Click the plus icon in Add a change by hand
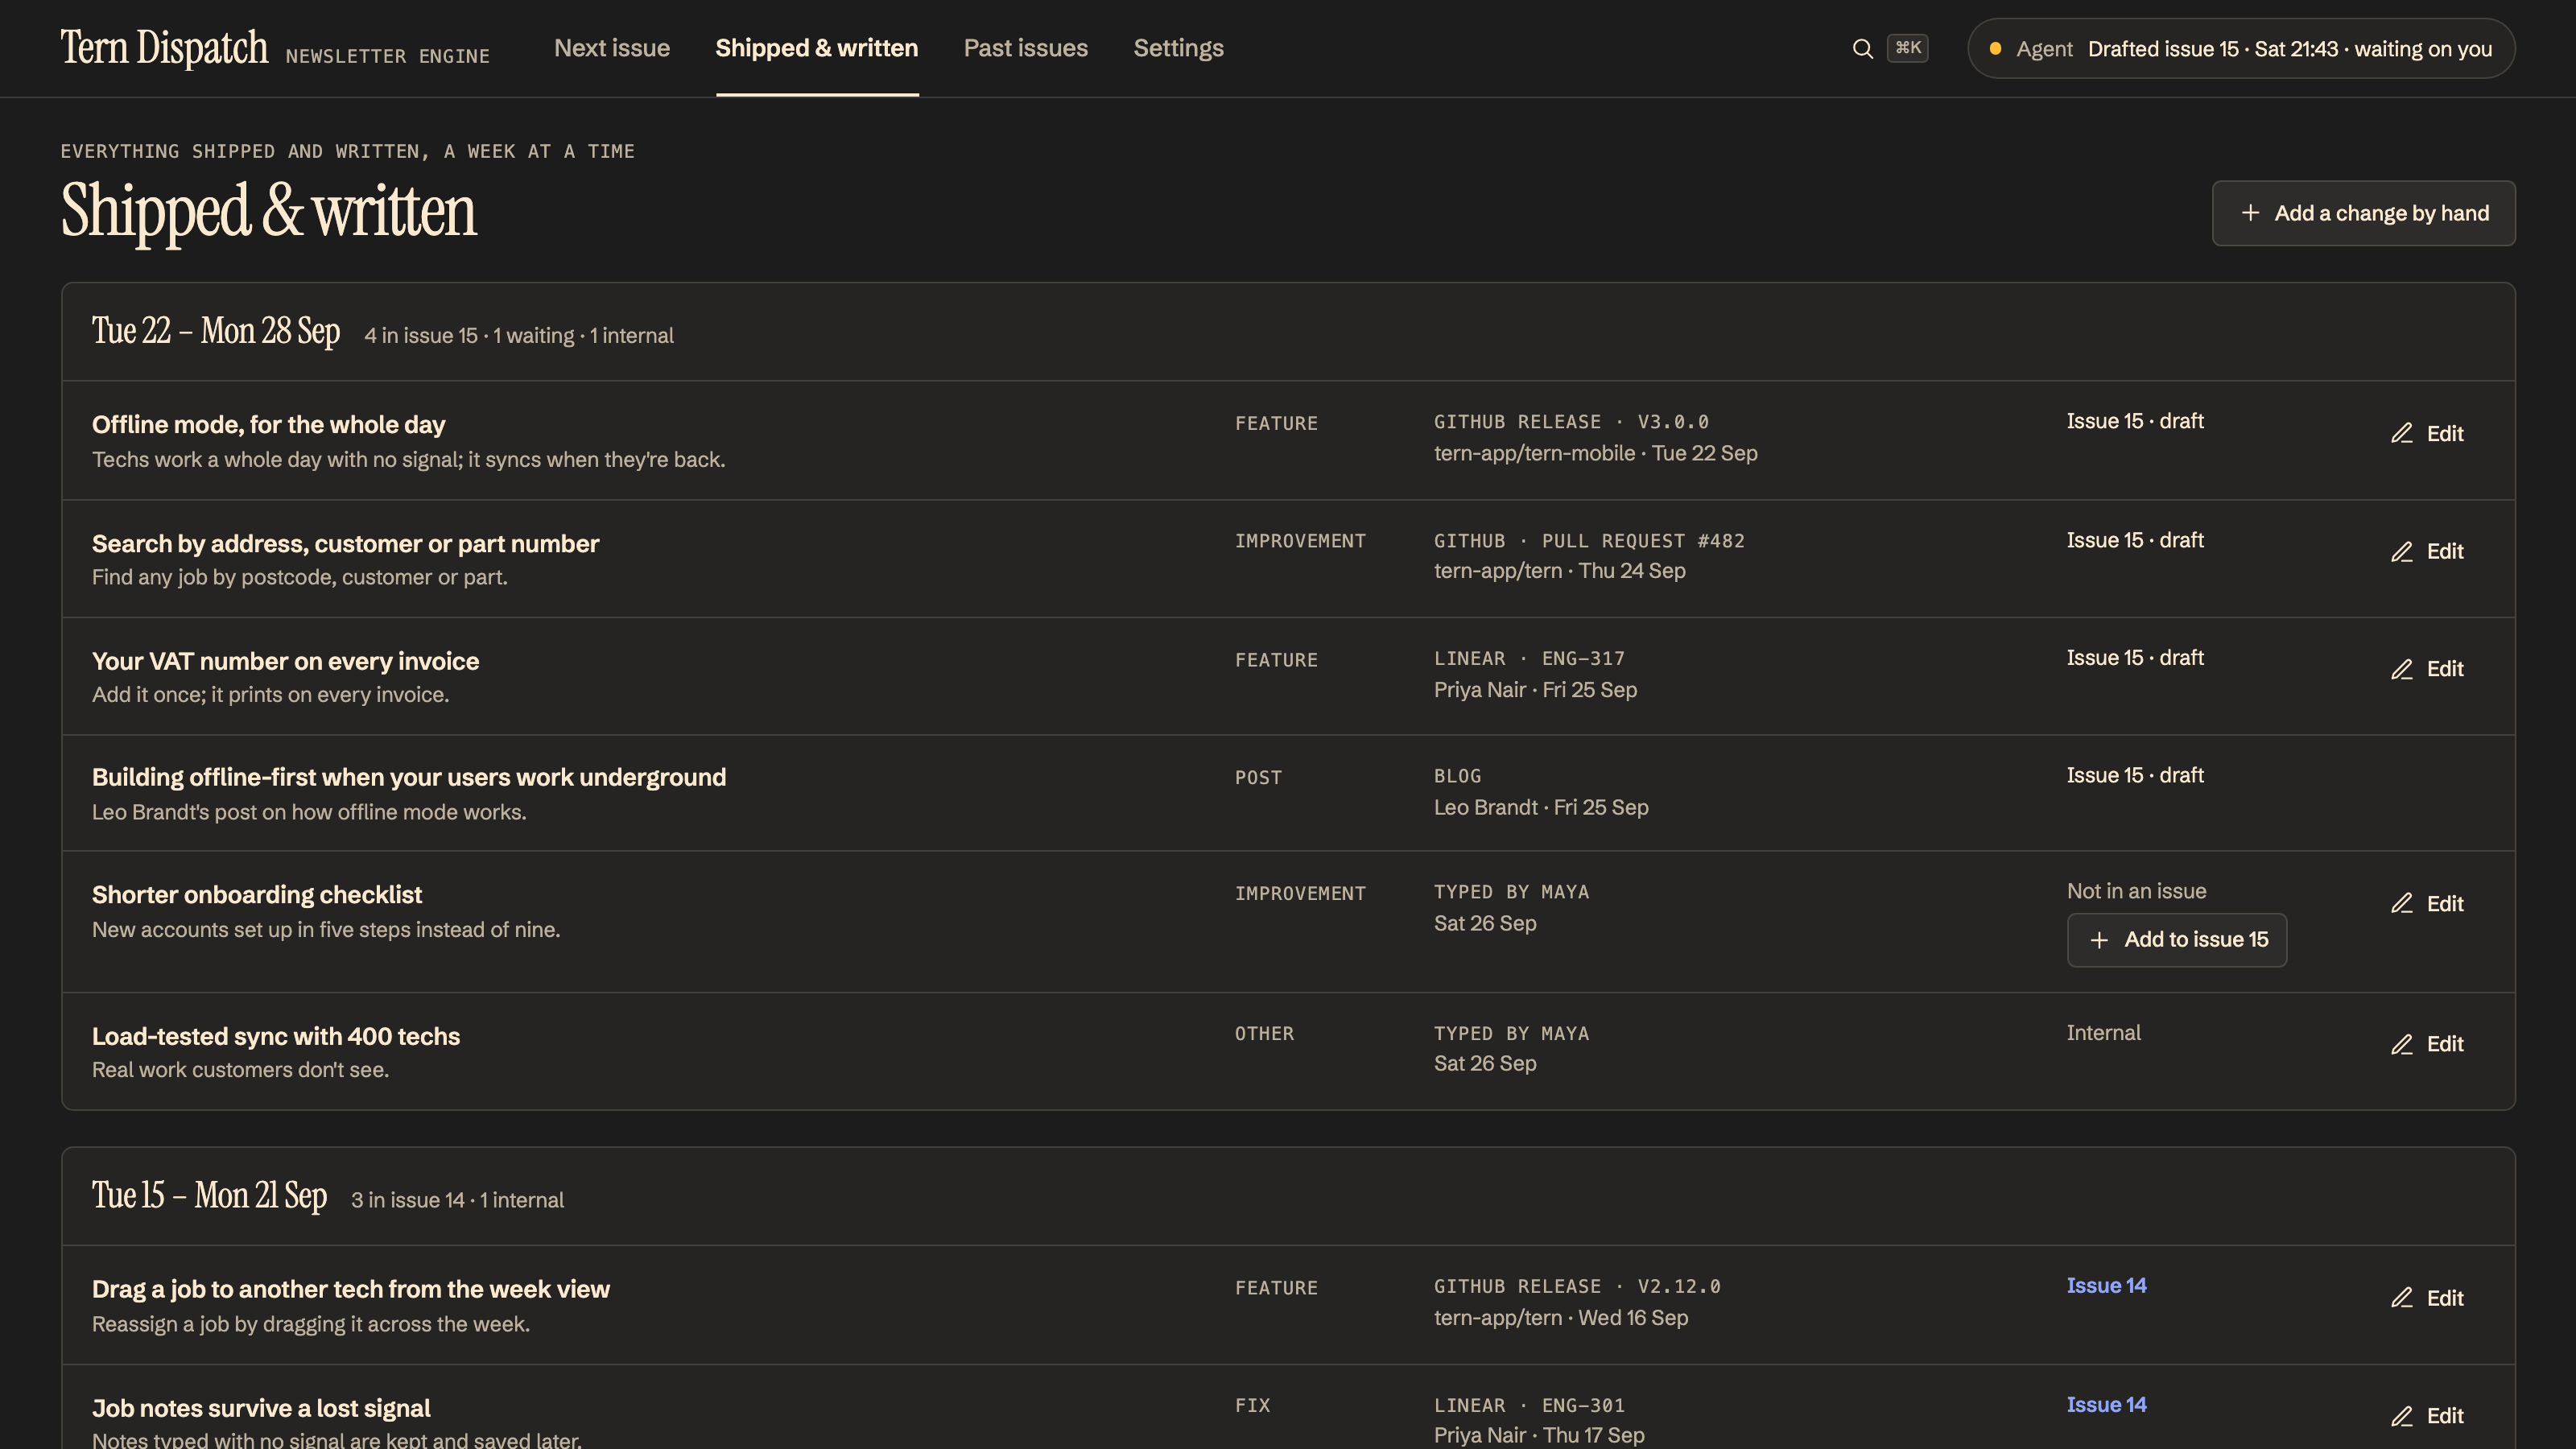This screenshot has width=2576, height=1449. pyautogui.click(x=2250, y=213)
